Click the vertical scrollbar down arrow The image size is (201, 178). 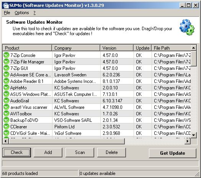tap(194, 135)
